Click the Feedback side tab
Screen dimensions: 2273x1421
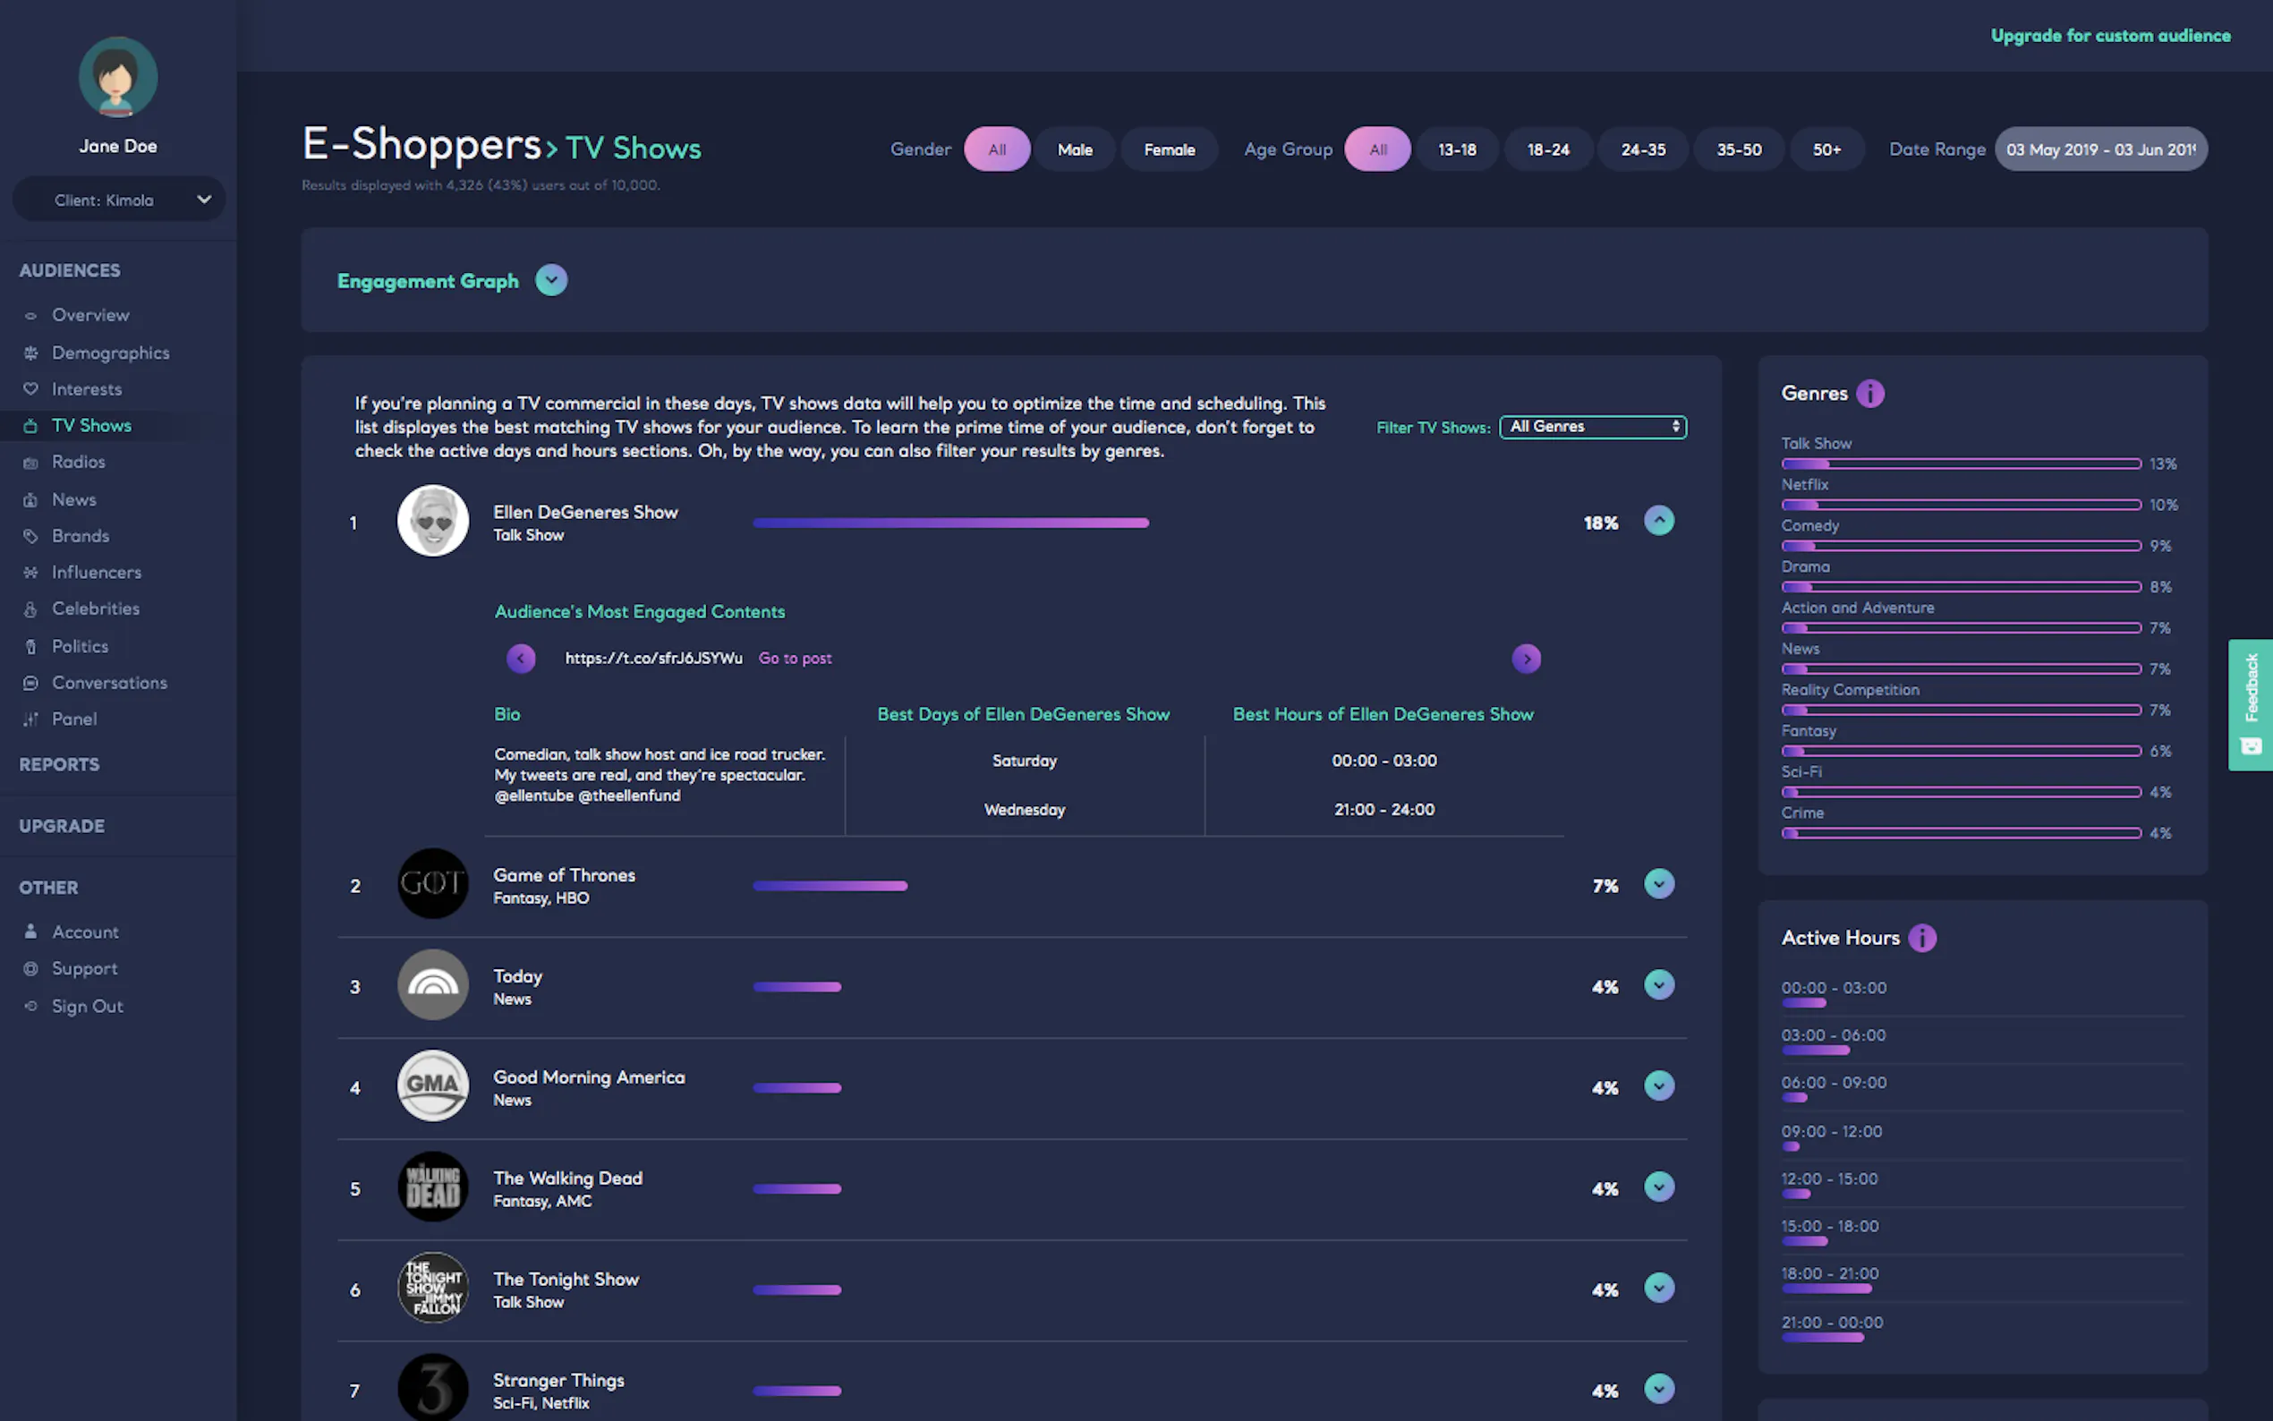coord(2250,704)
